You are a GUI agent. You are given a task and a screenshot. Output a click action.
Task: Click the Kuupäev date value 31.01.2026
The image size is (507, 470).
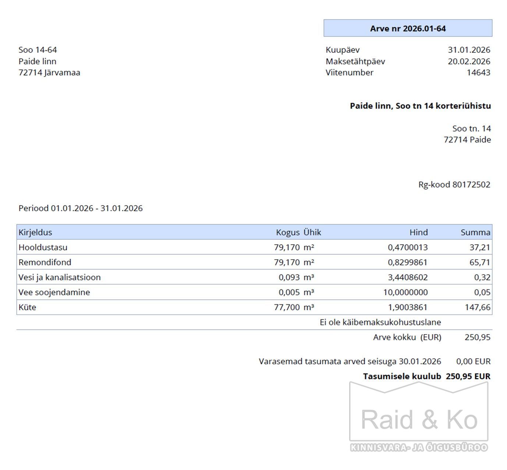(x=469, y=50)
